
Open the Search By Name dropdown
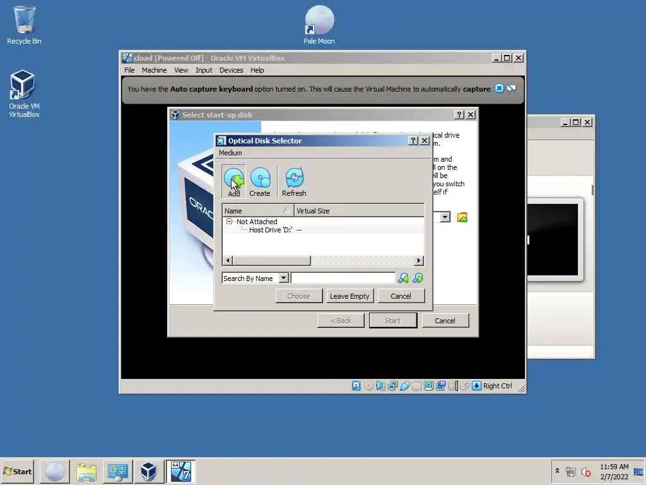coord(283,278)
